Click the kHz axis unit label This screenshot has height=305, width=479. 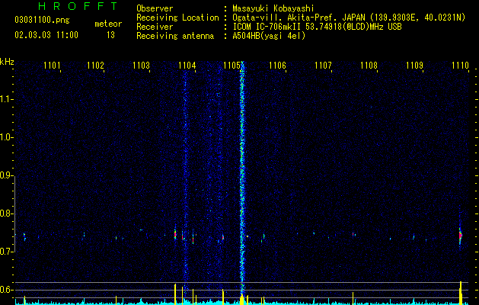click(7, 62)
